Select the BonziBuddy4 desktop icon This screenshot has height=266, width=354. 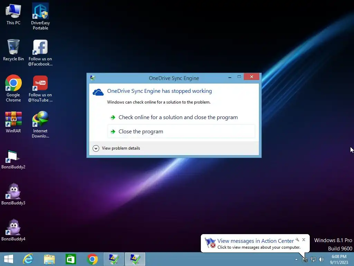click(13, 230)
